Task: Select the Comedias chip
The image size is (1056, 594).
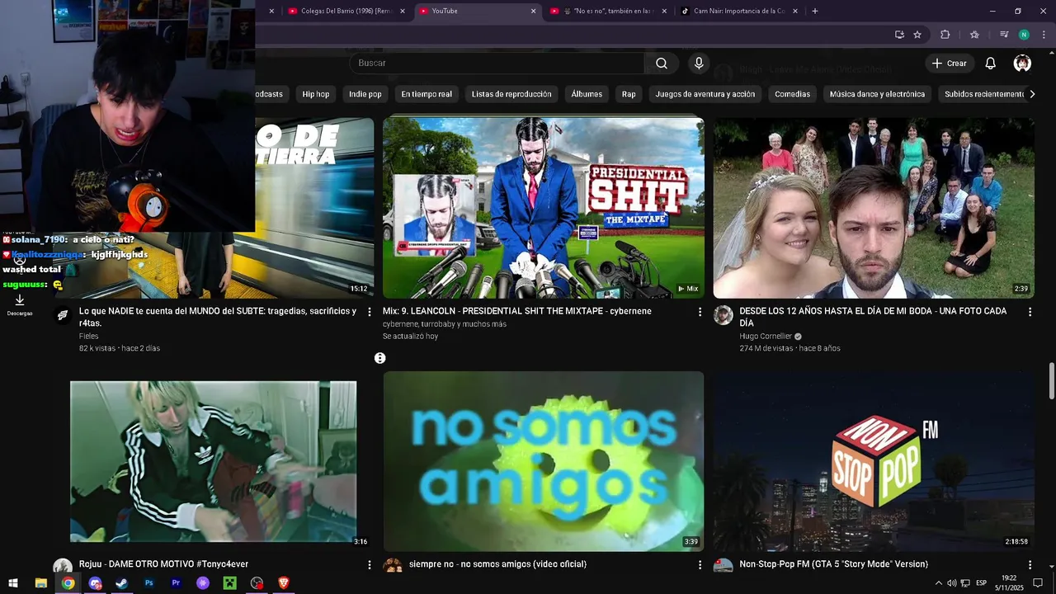Action: point(792,94)
